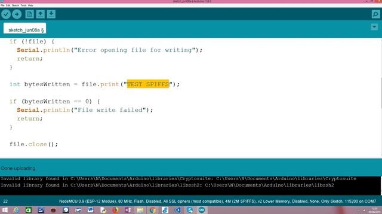Open the Tools menu
The width and height of the screenshot is (382, 214).
23,5
